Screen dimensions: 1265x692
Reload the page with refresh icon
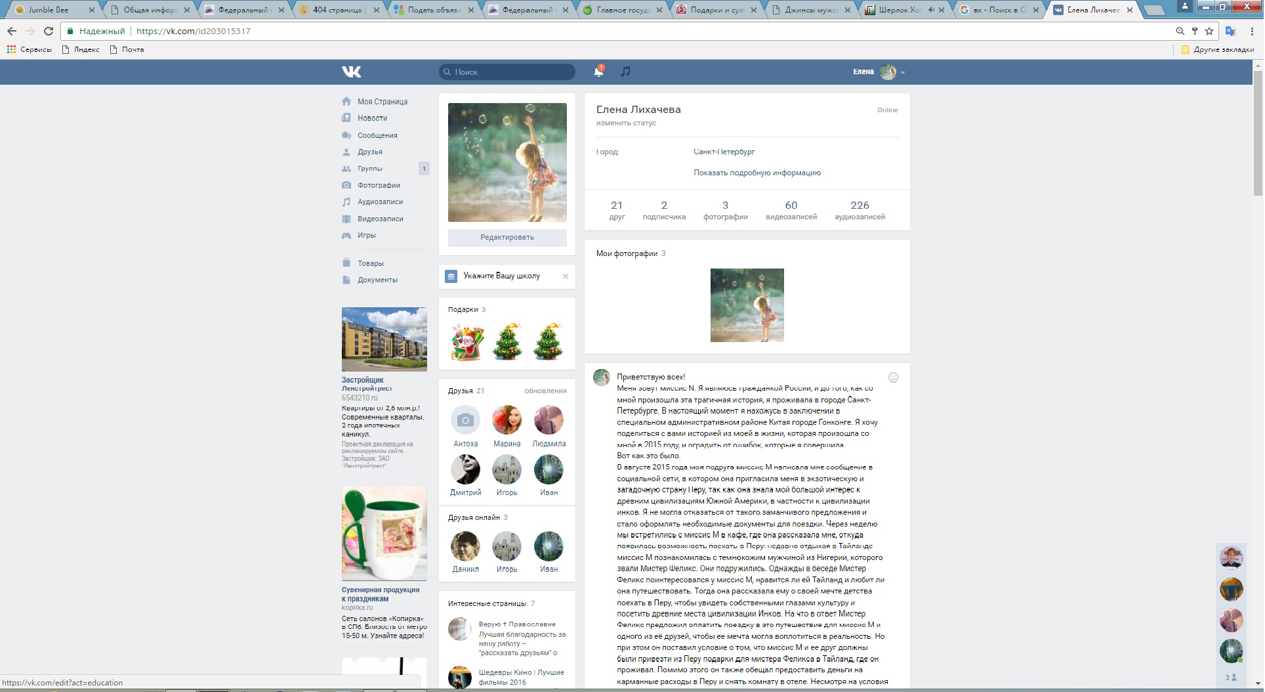(x=48, y=31)
